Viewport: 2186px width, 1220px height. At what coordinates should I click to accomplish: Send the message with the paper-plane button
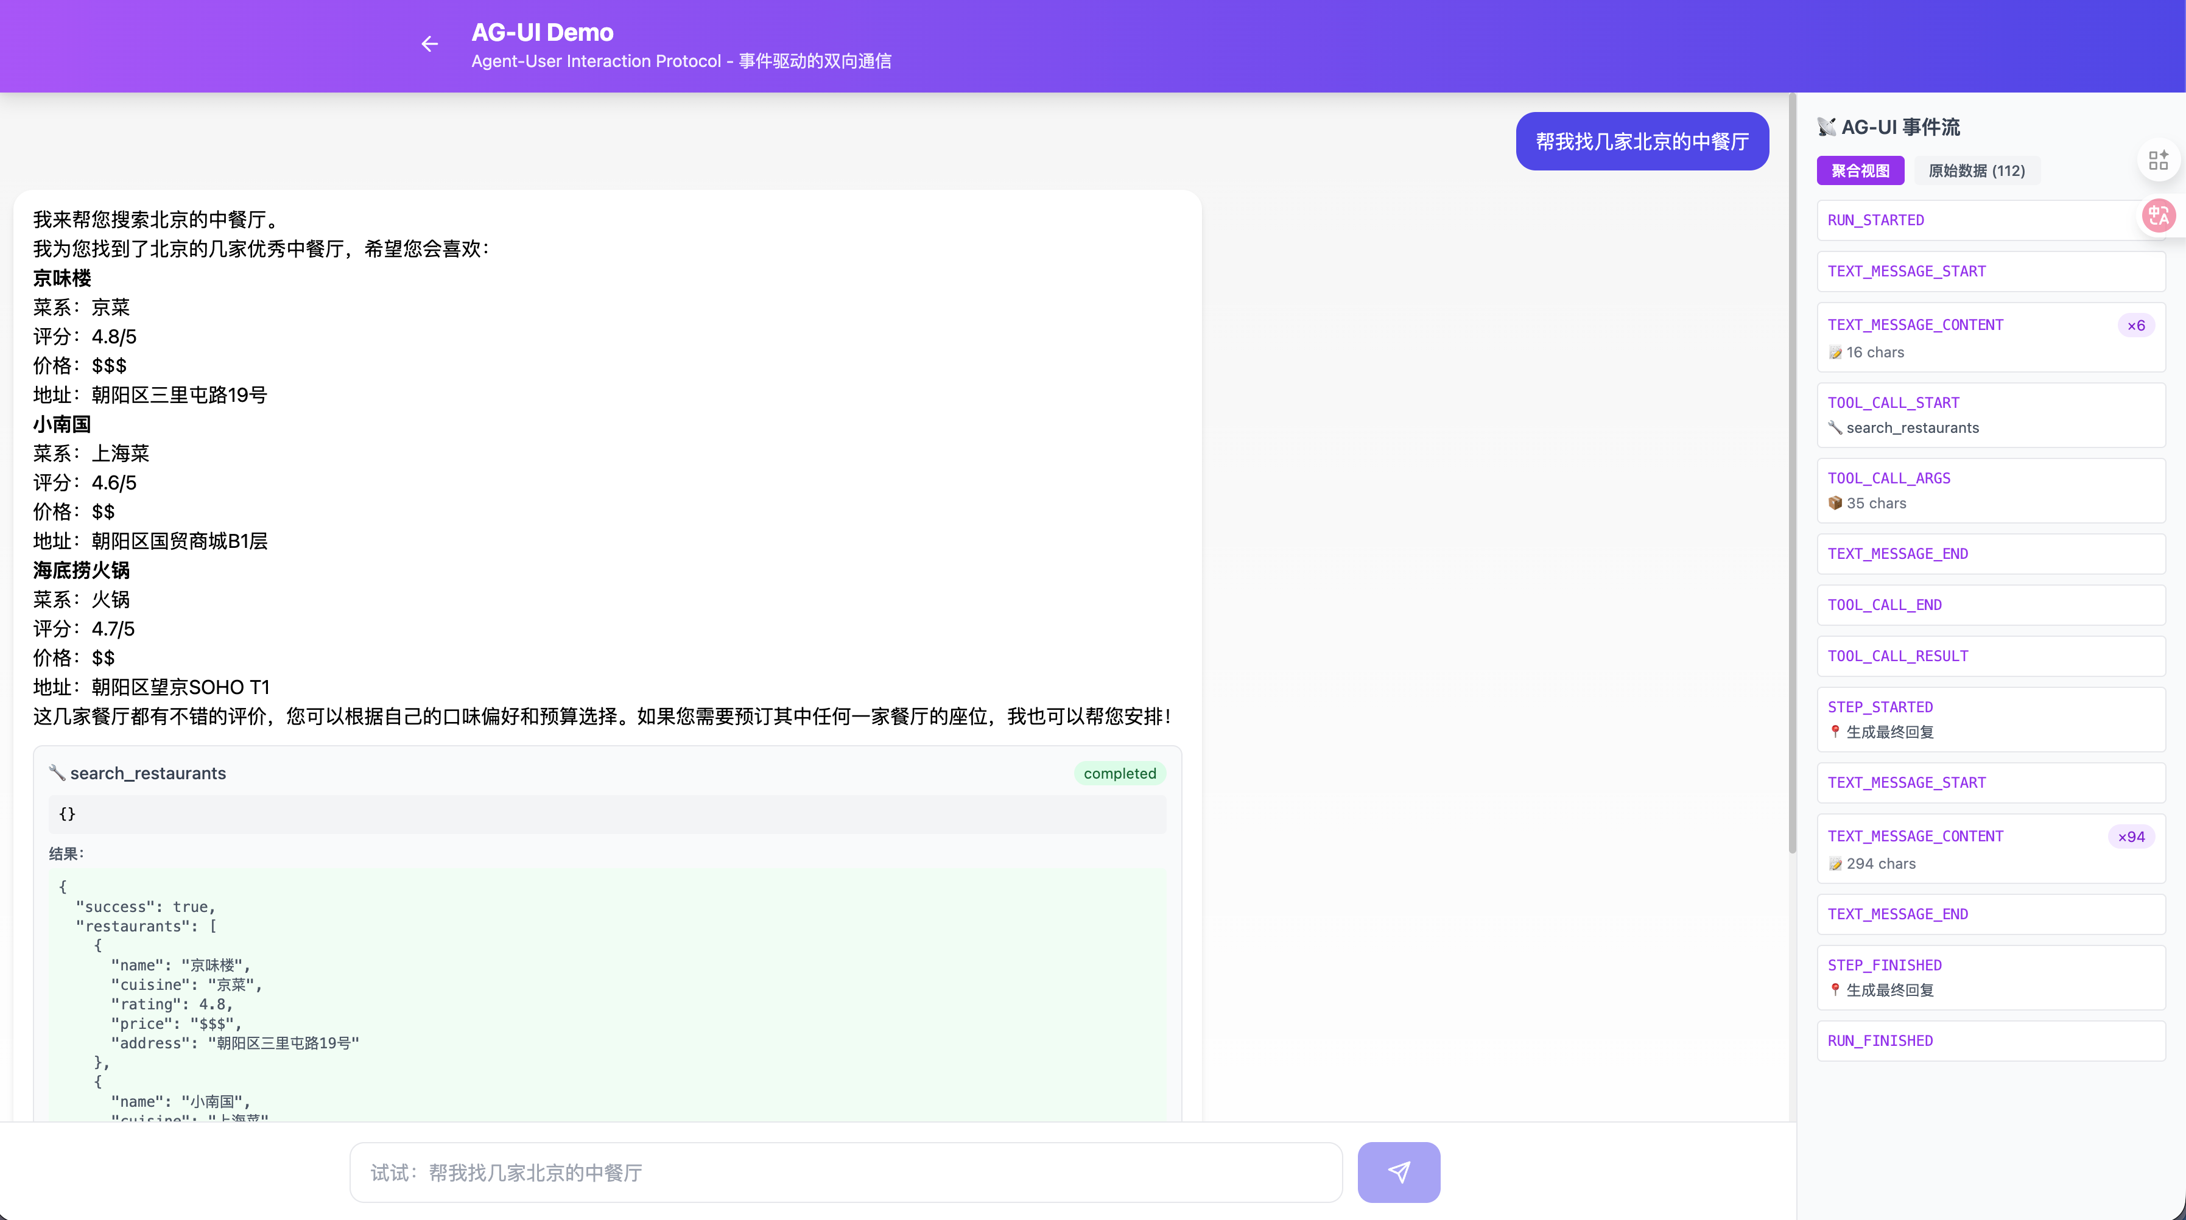(x=1399, y=1172)
